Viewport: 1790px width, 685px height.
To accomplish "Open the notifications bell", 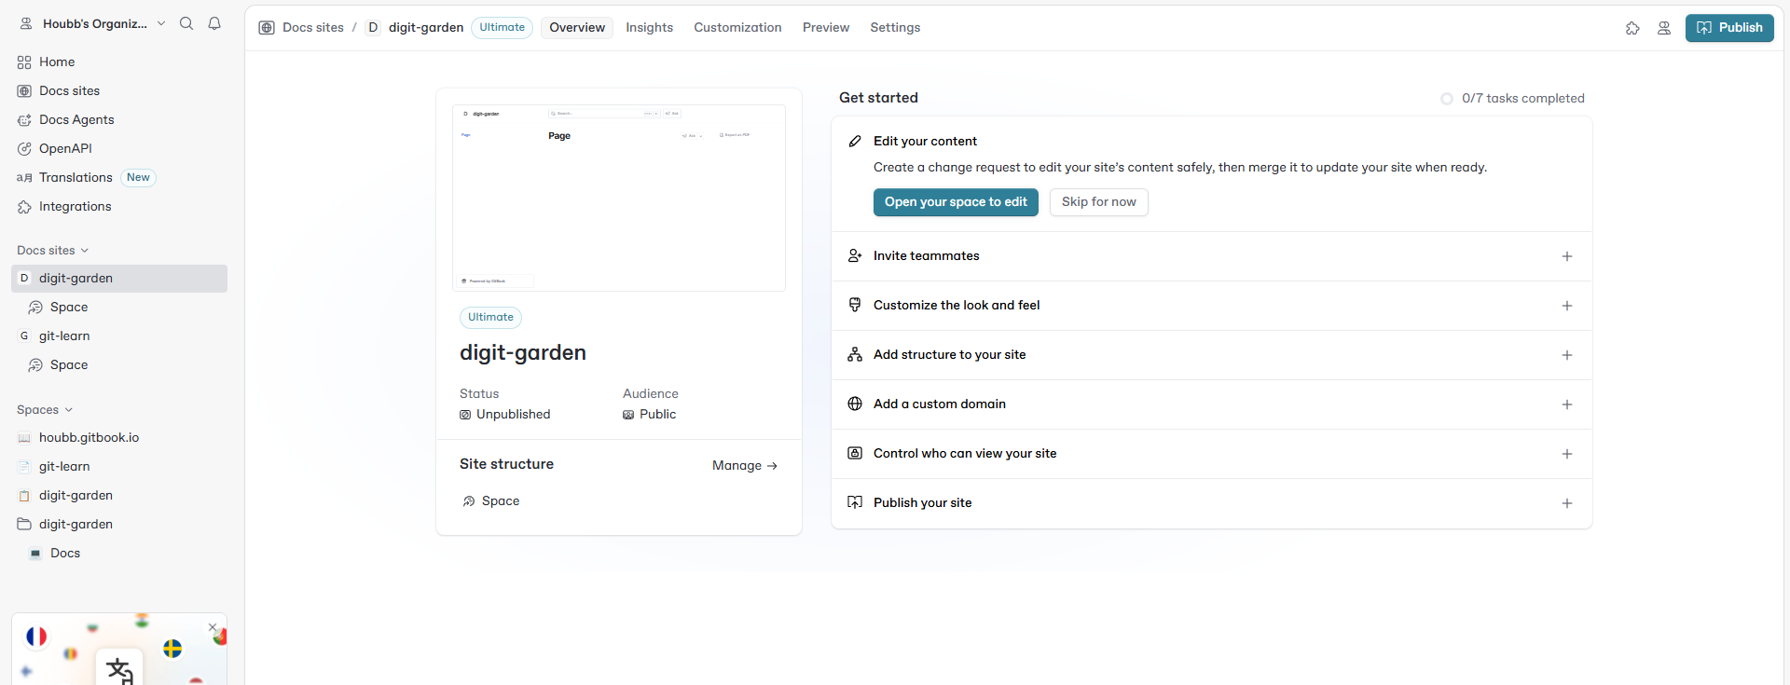I will tap(214, 24).
